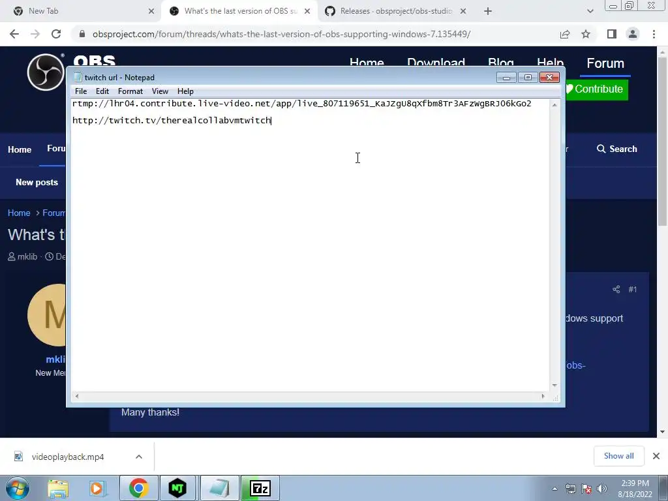Image resolution: width=668 pixels, height=501 pixels.
Task: Expand videoplayback.mp4 download options chevron
Action: pyautogui.click(x=139, y=457)
